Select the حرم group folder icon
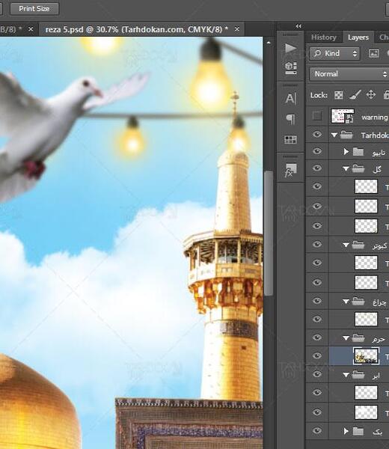This screenshot has width=389, height=449. click(358, 338)
